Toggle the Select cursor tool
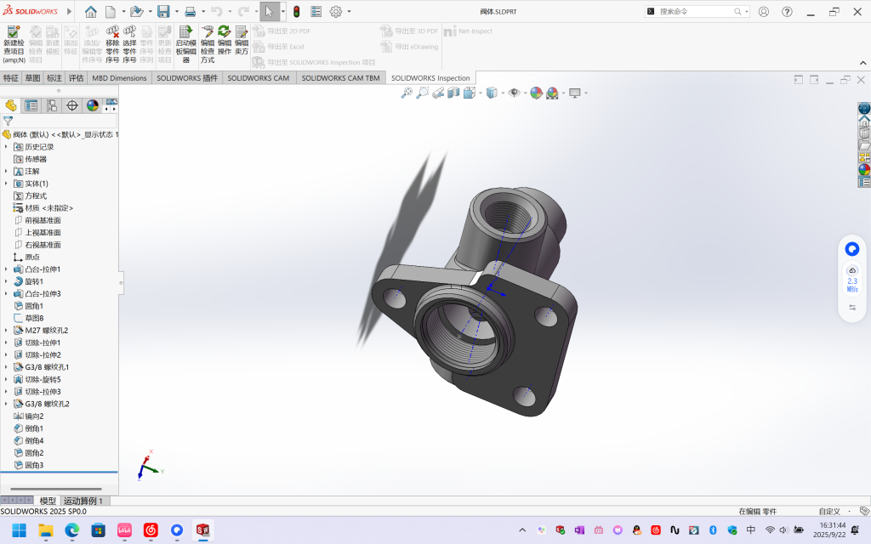Image resolution: width=871 pixels, height=544 pixels. [x=268, y=12]
